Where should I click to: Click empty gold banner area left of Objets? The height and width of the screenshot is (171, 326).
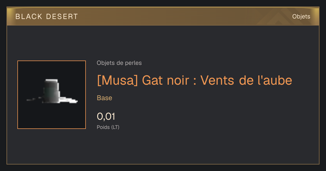177,17
